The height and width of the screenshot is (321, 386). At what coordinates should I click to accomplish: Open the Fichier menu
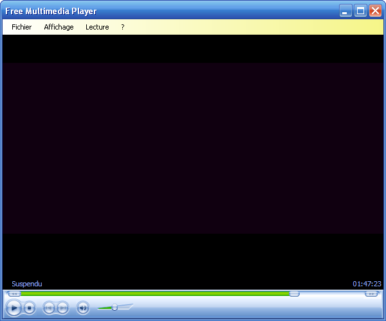coord(22,27)
